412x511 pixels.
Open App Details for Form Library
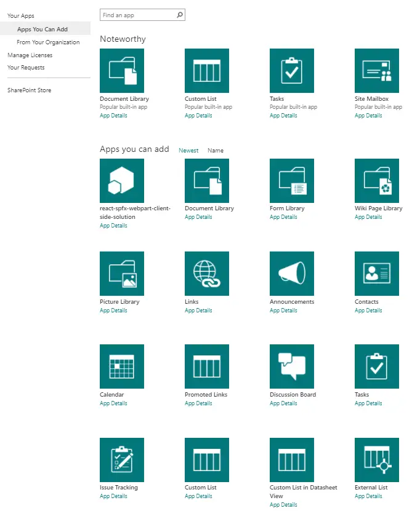click(x=283, y=217)
